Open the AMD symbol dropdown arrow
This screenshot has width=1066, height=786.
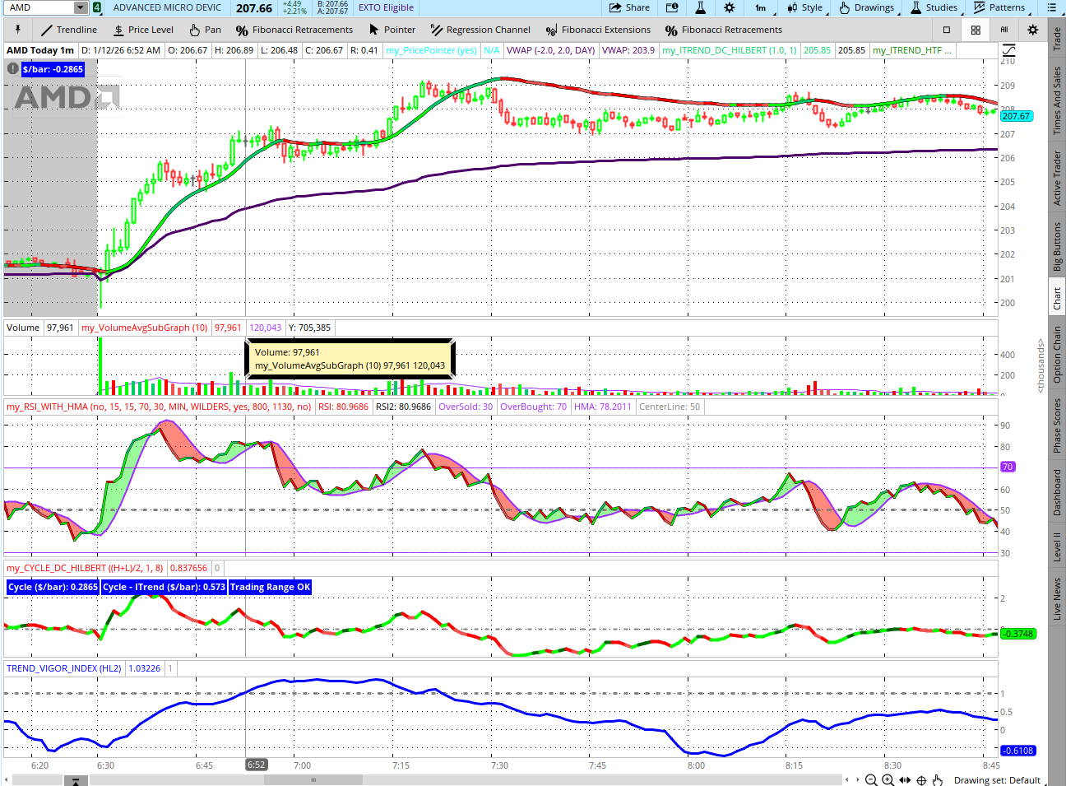(80, 7)
